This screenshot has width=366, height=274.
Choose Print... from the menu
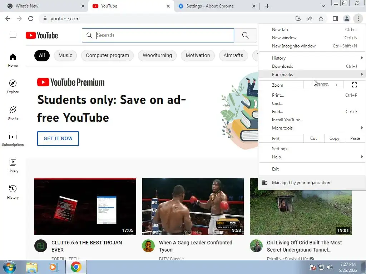(x=312, y=95)
